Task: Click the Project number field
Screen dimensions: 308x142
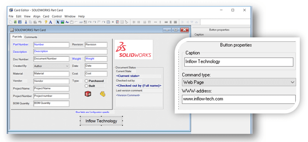Action: click(x=51, y=96)
